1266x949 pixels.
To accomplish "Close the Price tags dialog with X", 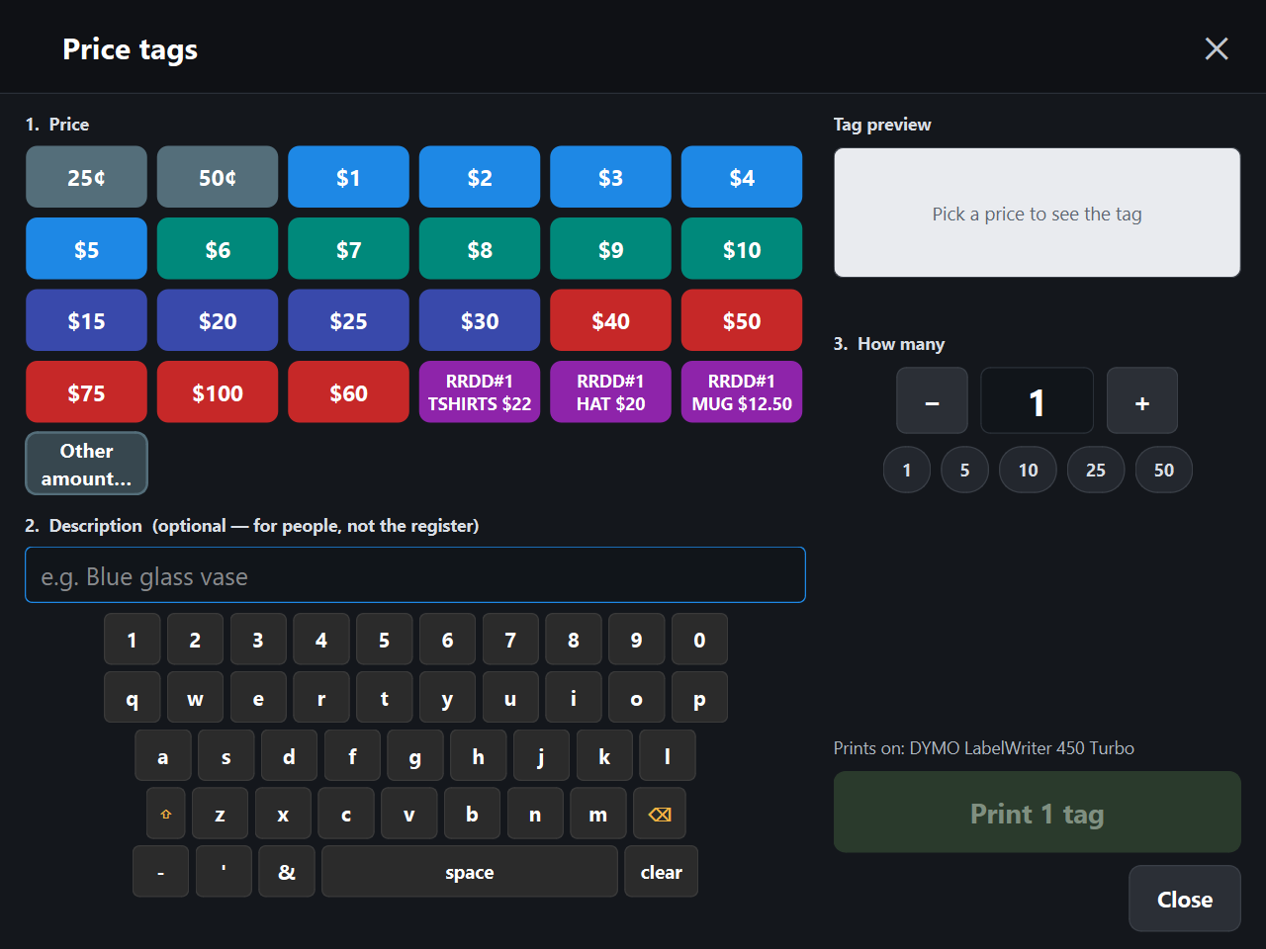I will (1217, 48).
